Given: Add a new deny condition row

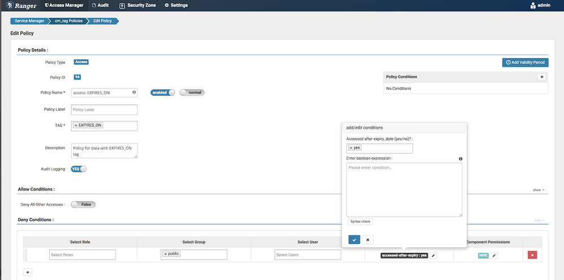Looking at the screenshot, I should [x=28, y=272].
